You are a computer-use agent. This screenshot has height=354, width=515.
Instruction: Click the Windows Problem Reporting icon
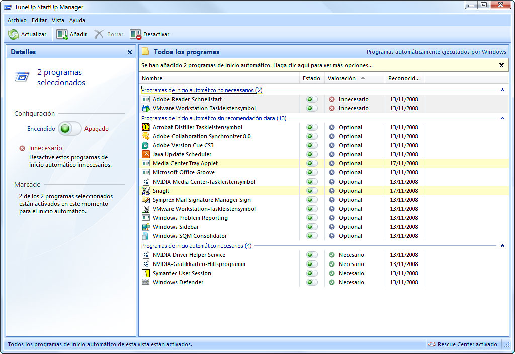pyautogui.click(x=145, y=218)
